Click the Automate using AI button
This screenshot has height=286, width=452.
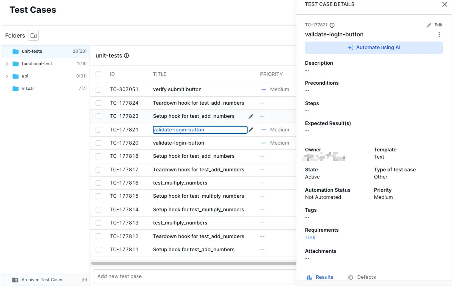point(374,48)
